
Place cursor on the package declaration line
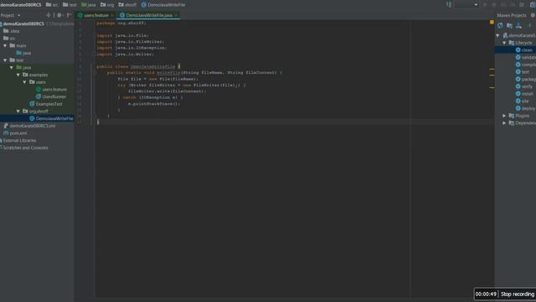[x=121, y=23]
